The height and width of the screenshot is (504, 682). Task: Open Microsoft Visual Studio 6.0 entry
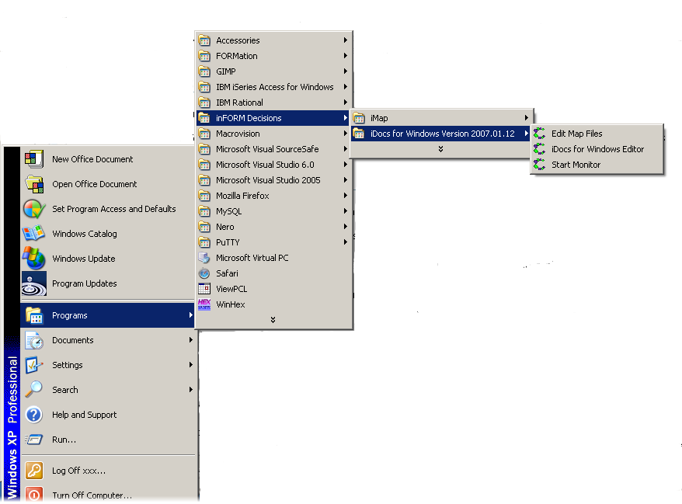click(273, 165)
